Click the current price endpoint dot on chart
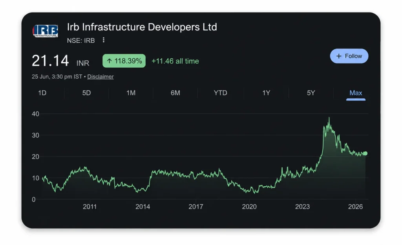Viewport: 402px width, 245px height. click(365, 153)
